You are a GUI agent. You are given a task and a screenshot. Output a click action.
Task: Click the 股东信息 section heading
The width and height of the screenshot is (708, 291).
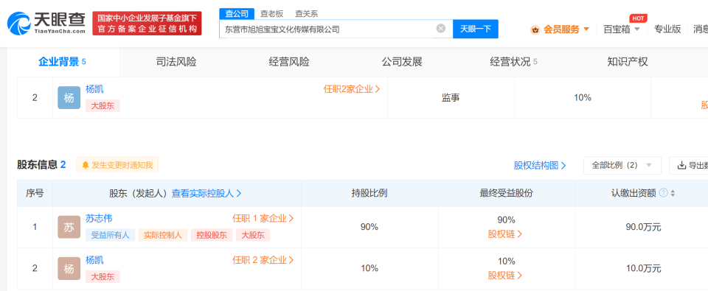coord(41,165)
